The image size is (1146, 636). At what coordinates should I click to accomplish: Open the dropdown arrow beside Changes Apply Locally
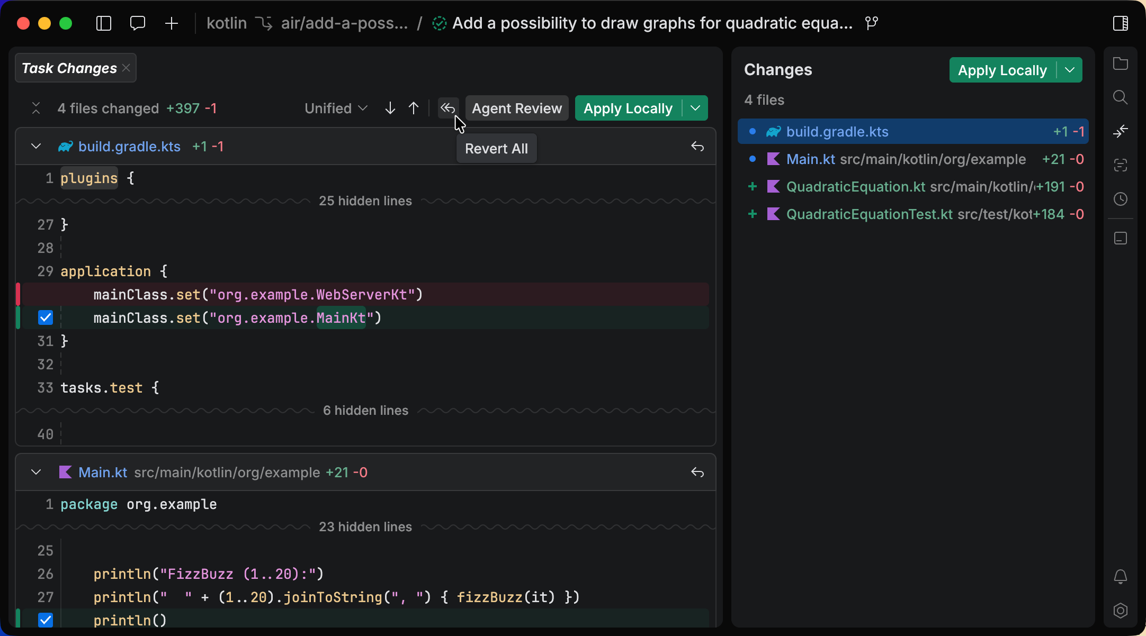pos(1070,70)
